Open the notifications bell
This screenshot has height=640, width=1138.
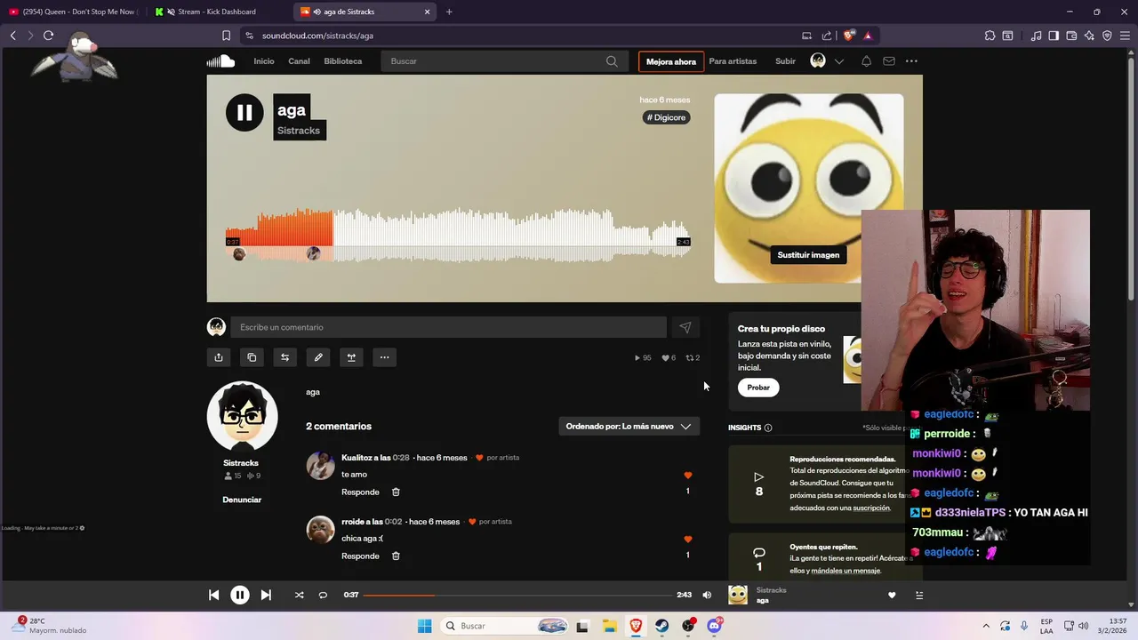click(866, 61)
